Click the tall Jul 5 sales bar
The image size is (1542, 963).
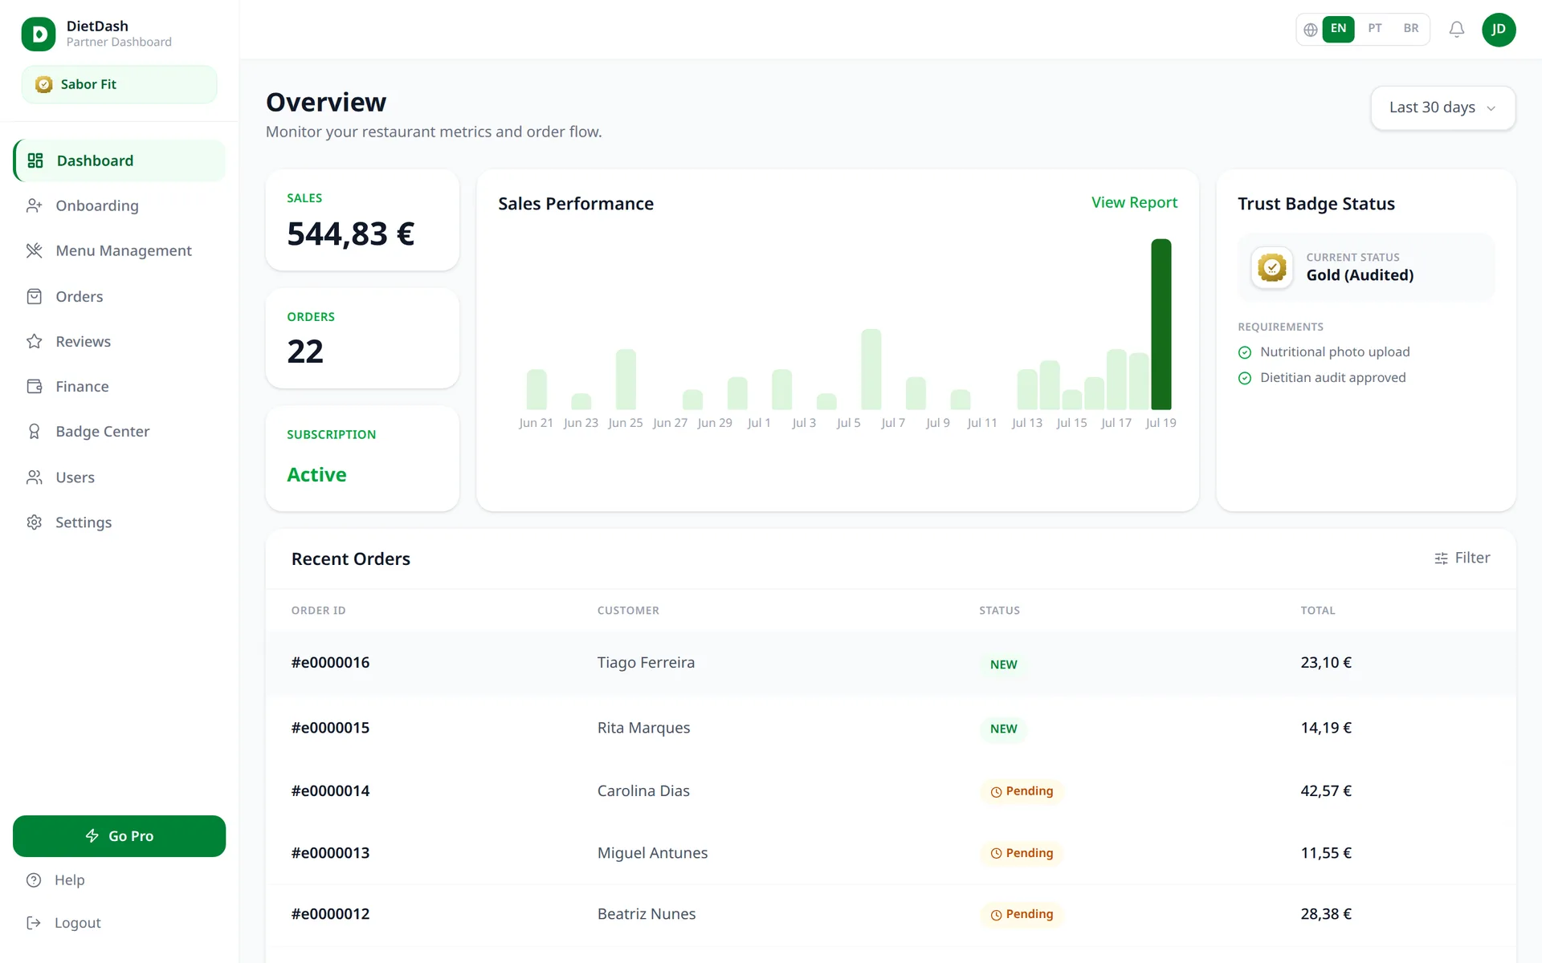tap(871, 369)
